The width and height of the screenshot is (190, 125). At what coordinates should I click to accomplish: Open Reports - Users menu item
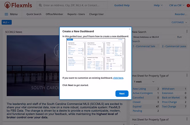click(76, 14)
